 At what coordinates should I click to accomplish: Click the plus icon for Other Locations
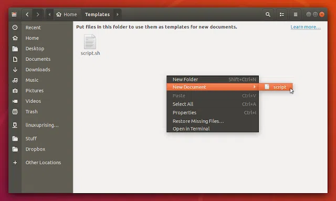pos(15,163)
